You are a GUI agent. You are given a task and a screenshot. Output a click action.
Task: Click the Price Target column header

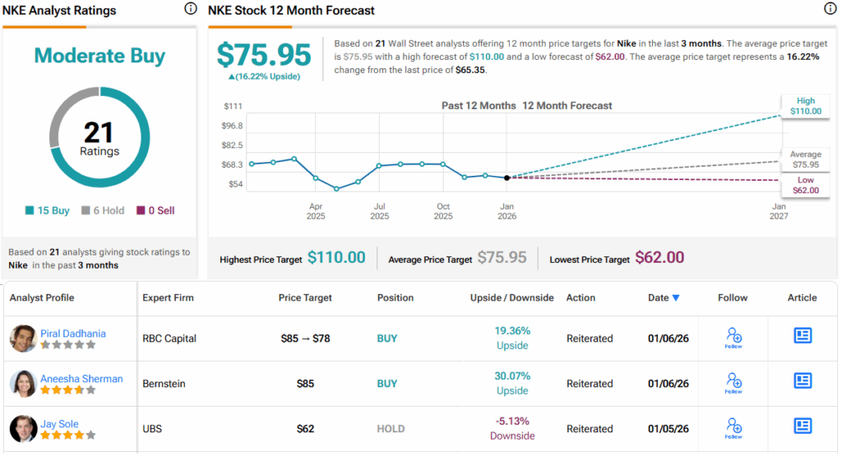click(x=304, y=297)
